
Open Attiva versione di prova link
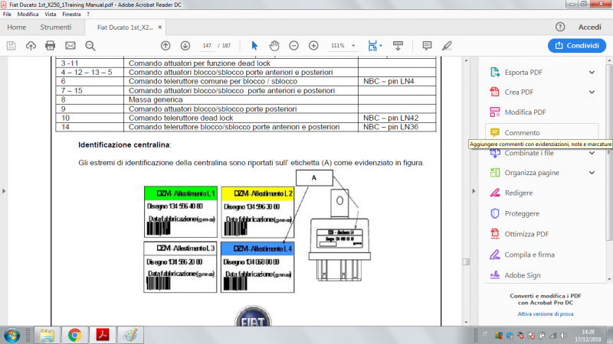545,313
